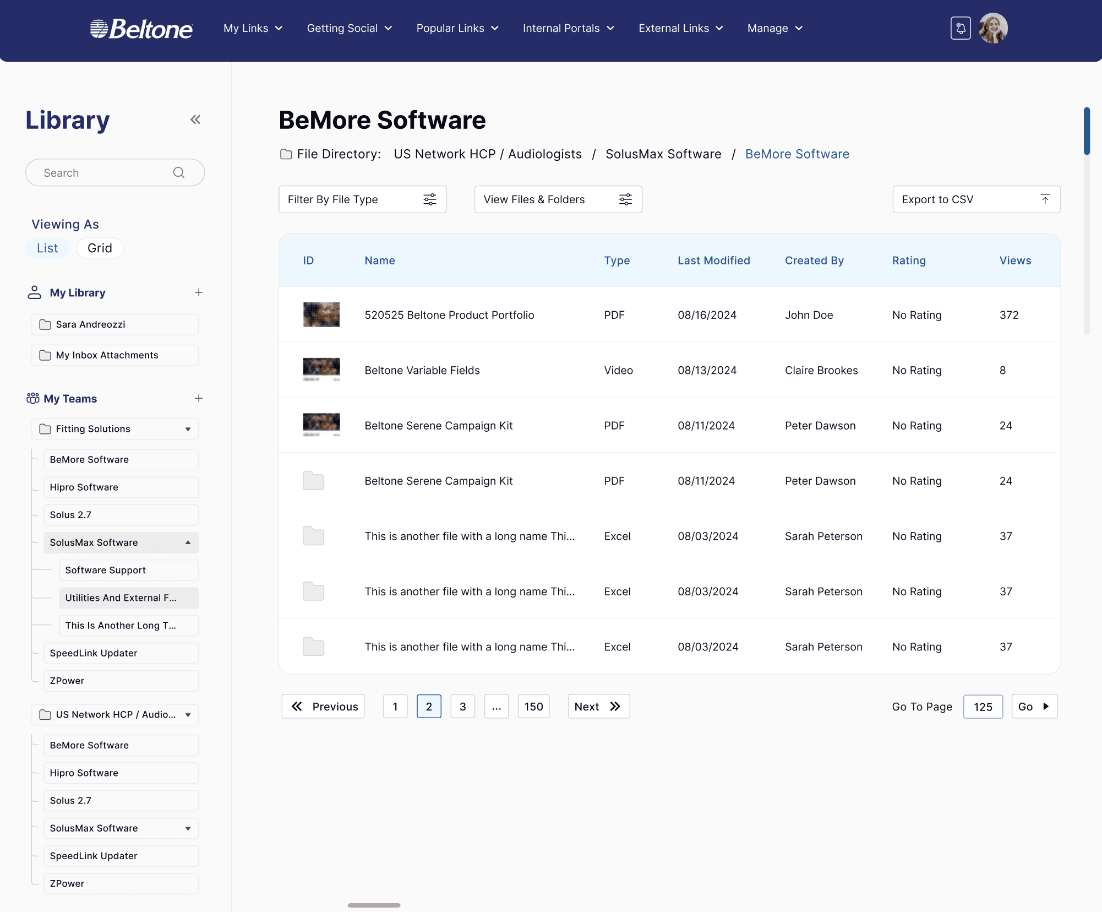The height and width of the screenshot is (912, 1102).
Task: Focus the Library search field
Action: [115, 173]
